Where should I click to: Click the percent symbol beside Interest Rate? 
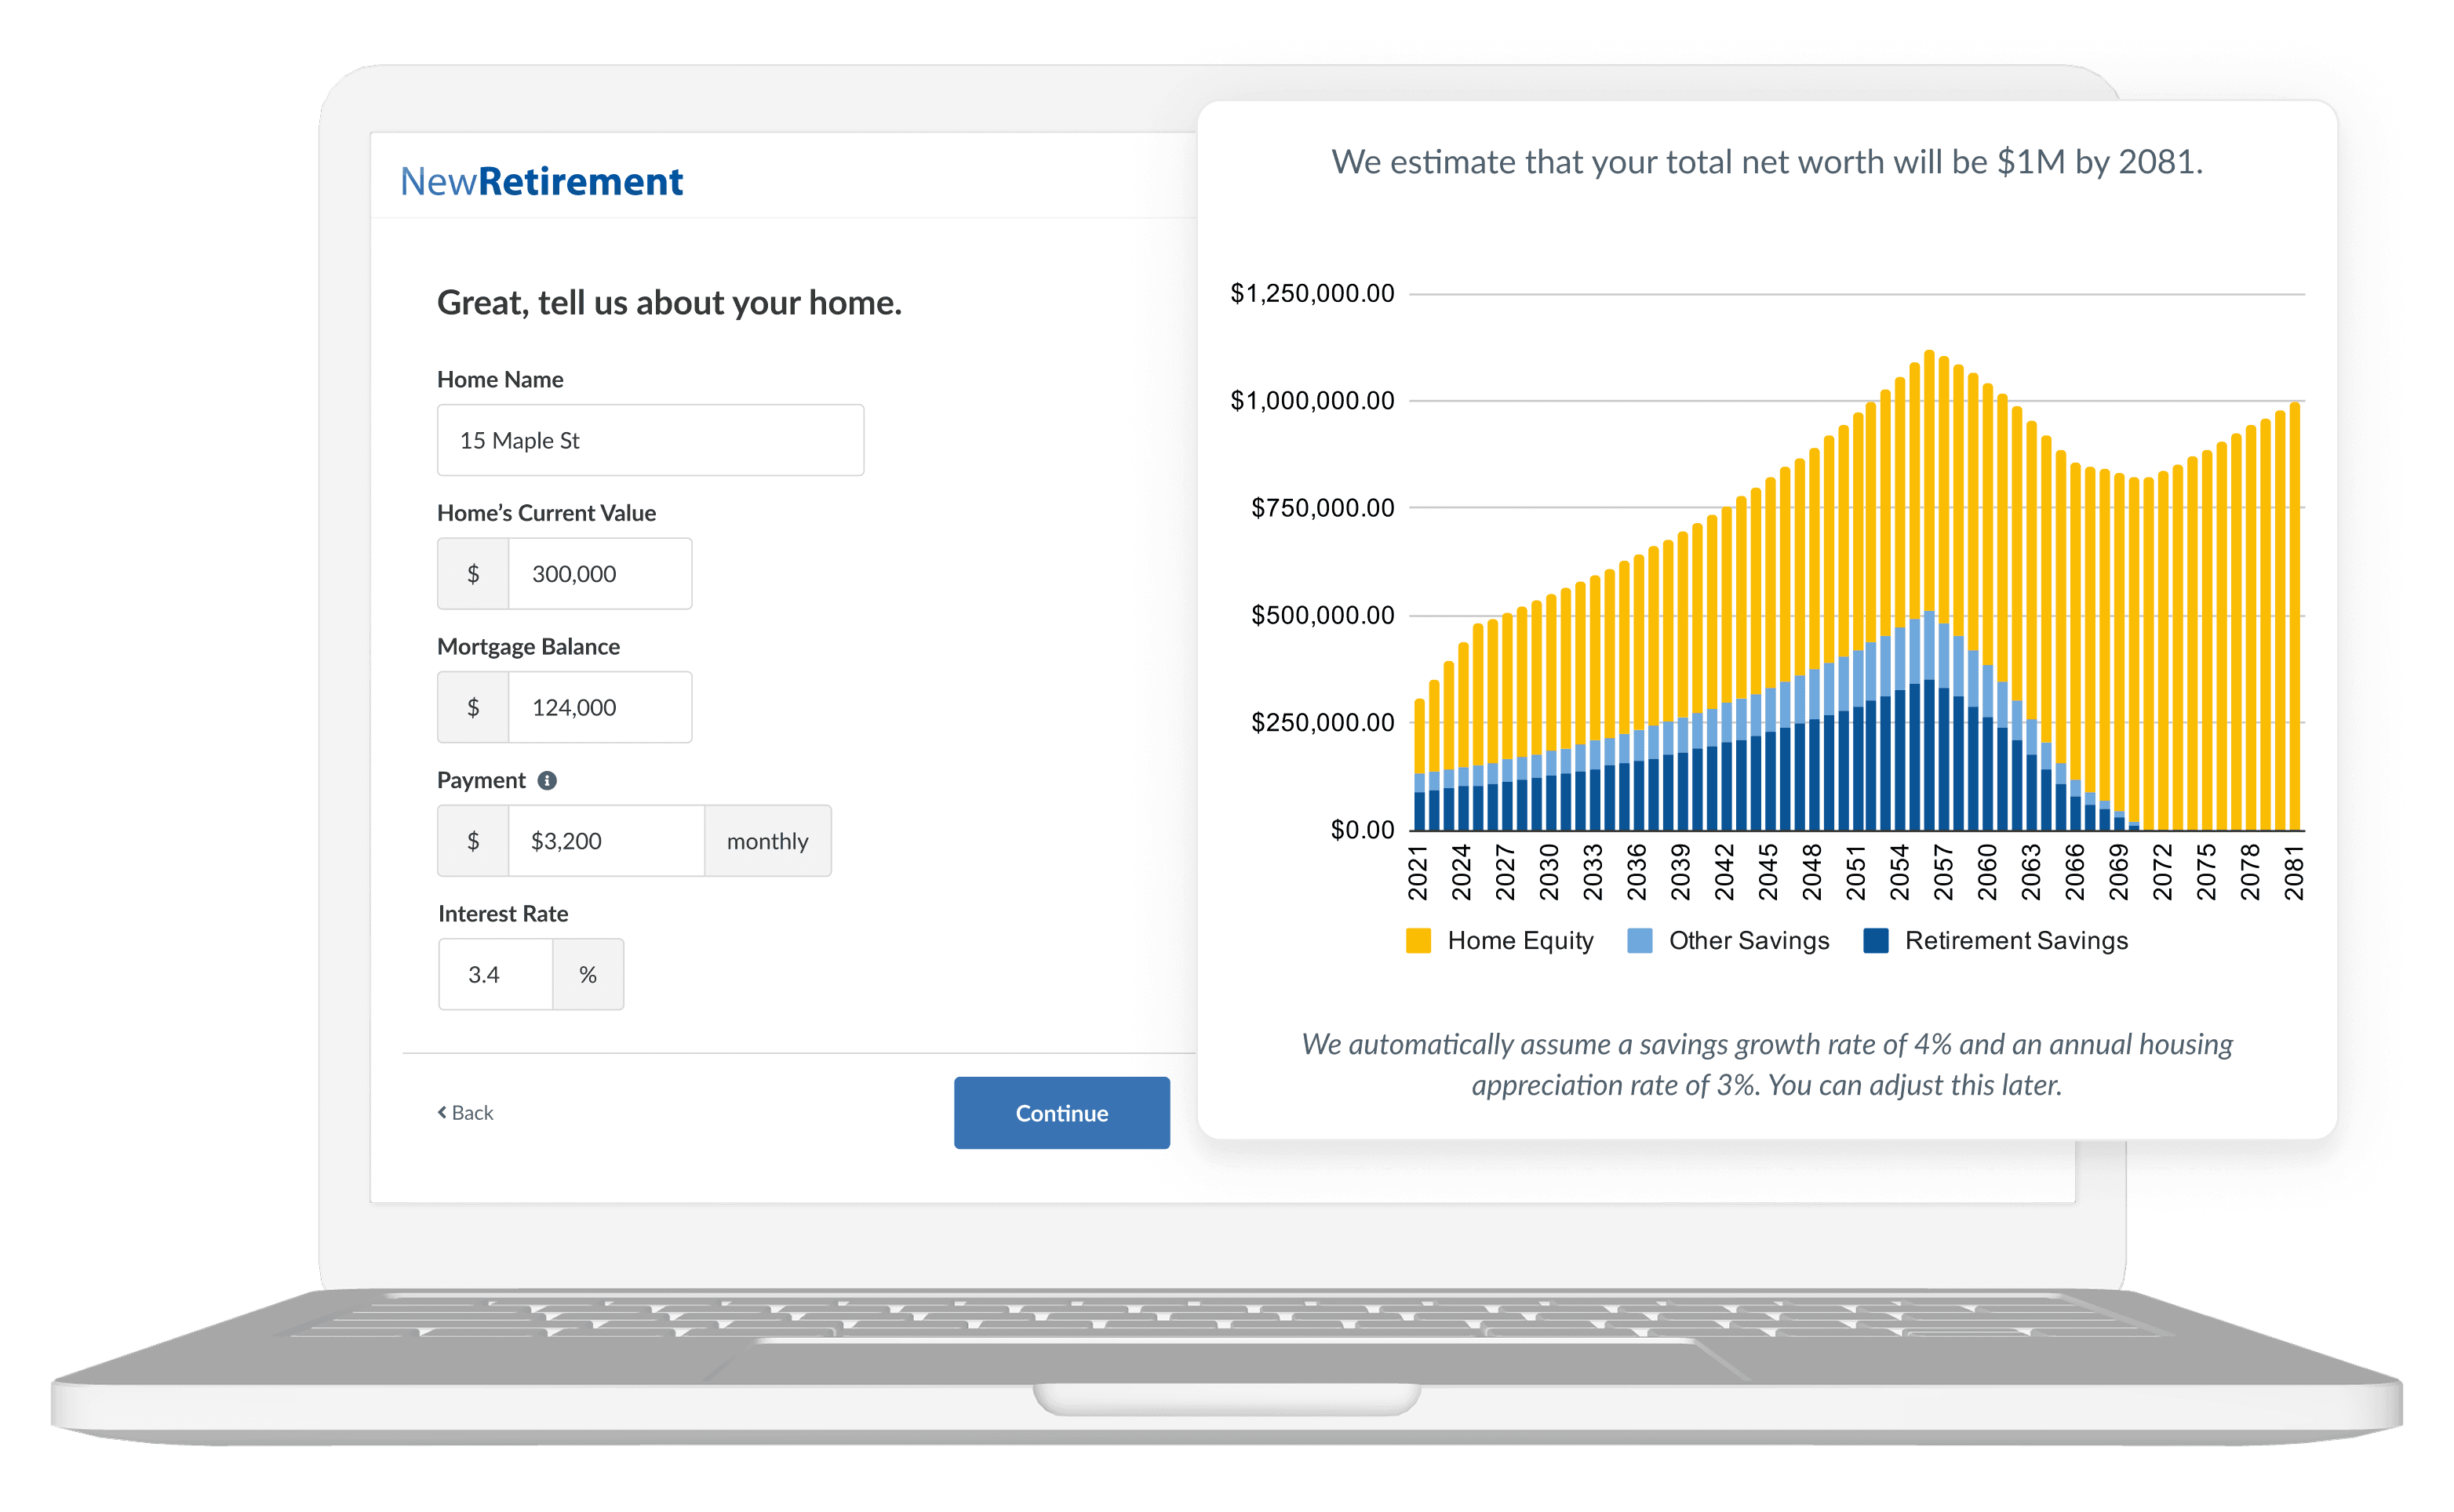[588, 975]
